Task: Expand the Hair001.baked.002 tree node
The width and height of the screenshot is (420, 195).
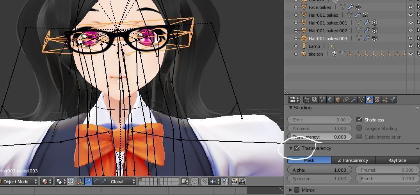Action: (296, 30)
